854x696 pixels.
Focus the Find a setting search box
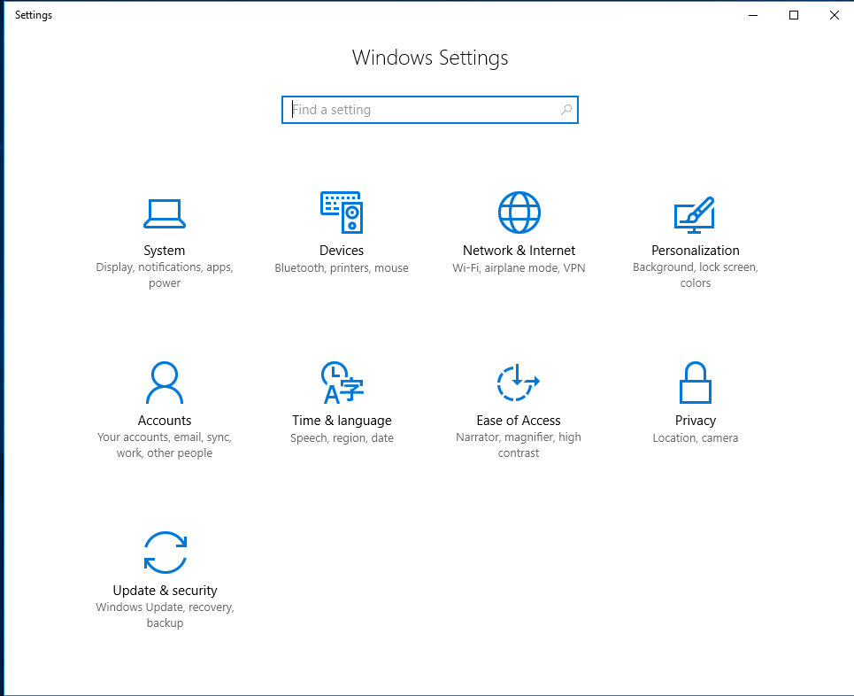coord(430,110)
